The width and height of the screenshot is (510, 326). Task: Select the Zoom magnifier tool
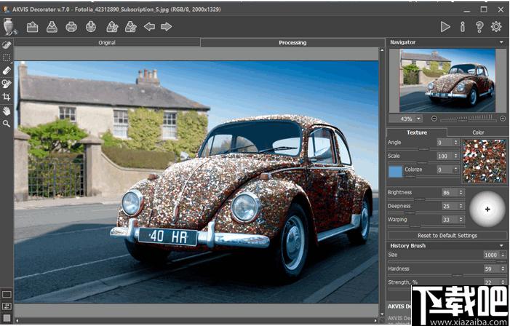[7, 124]
